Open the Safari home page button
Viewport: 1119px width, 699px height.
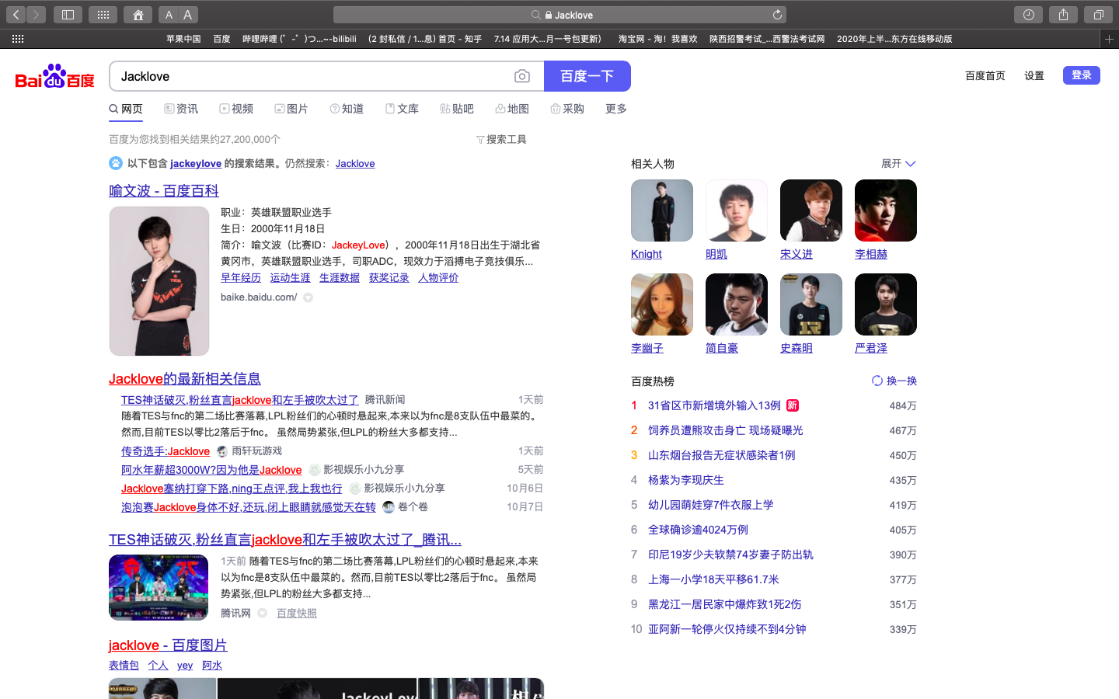pyautogui.click(x=138, y=15)
